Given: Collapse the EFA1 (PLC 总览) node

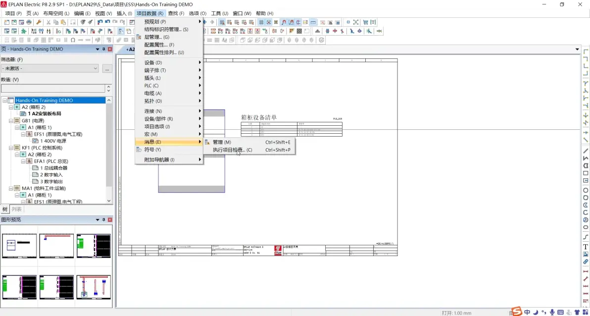Looking at the screenshot, I should [x=23, y=161].
